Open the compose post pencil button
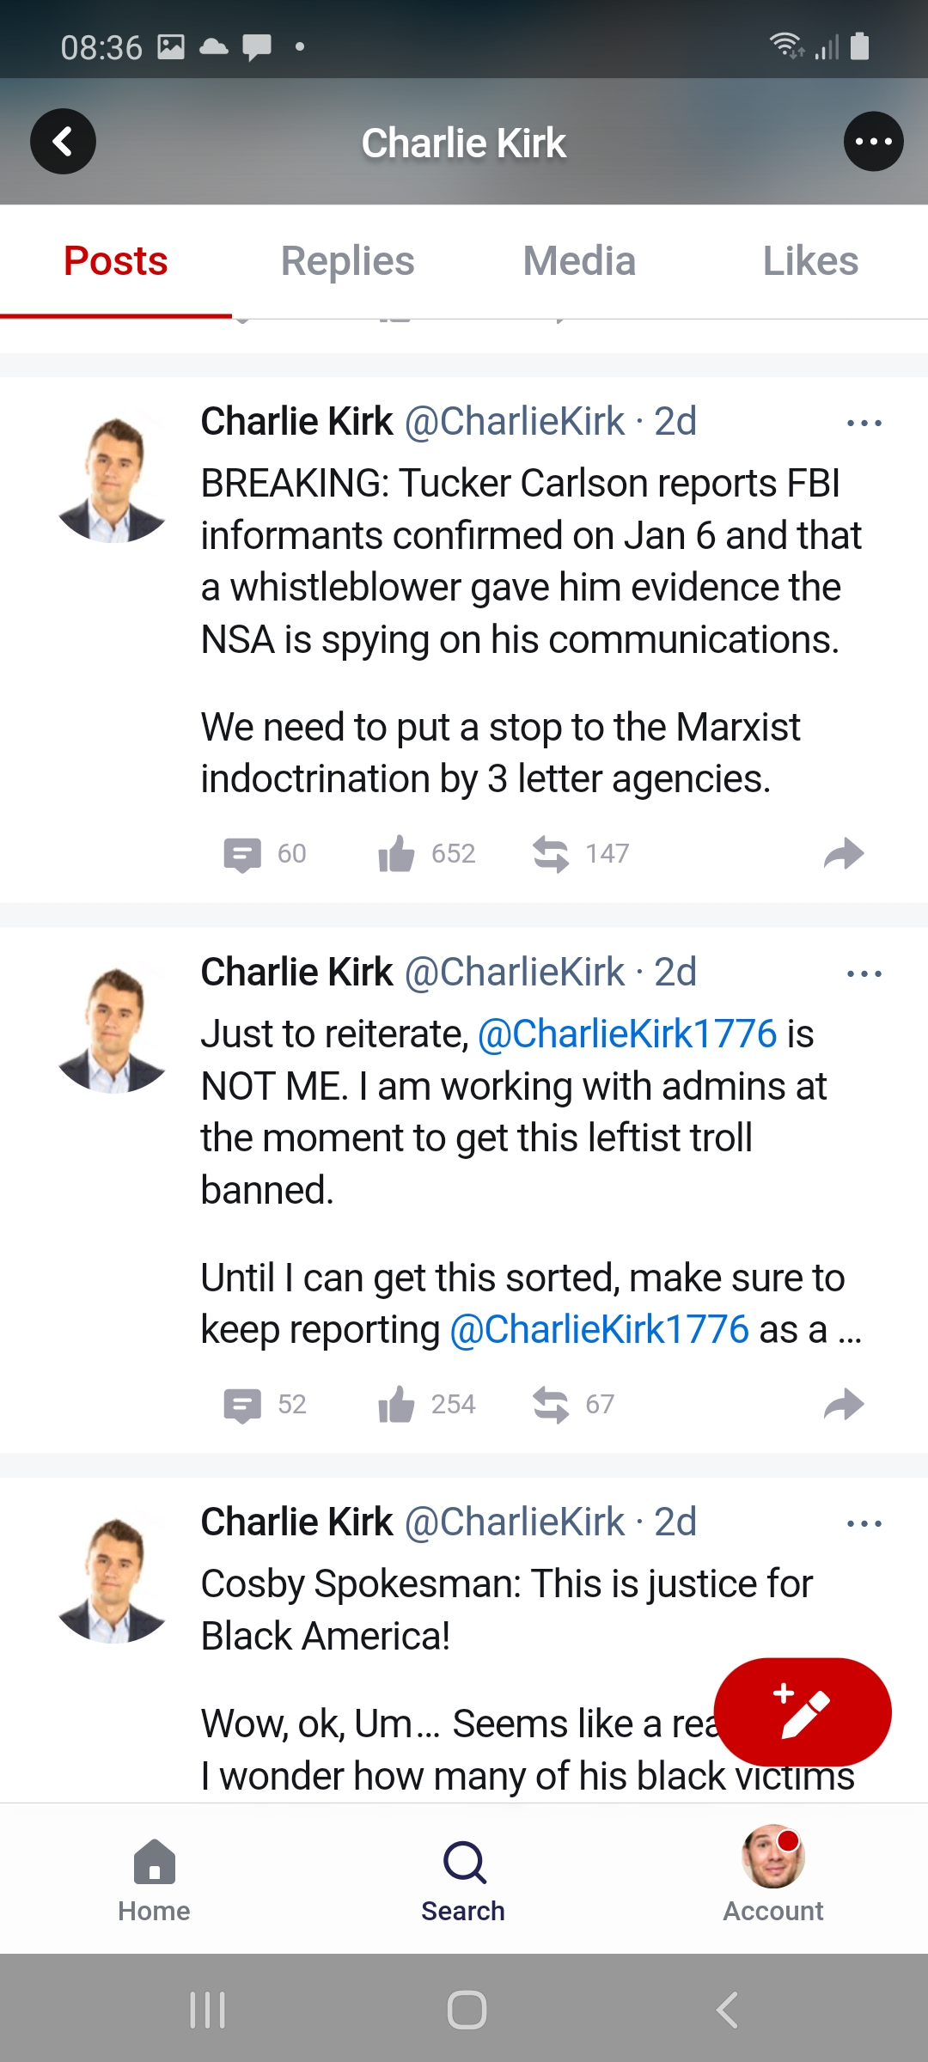The width and height of the screenshot is (928, 2062). [x=802, y=1711]
